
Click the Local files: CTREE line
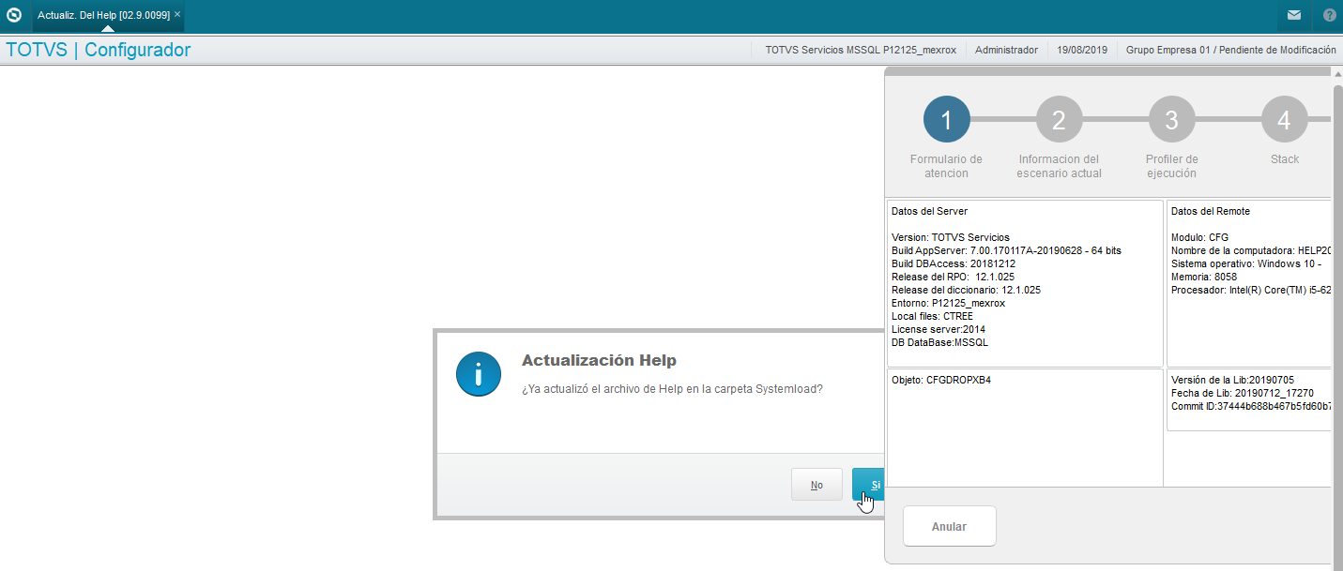(x=932, y=316)
